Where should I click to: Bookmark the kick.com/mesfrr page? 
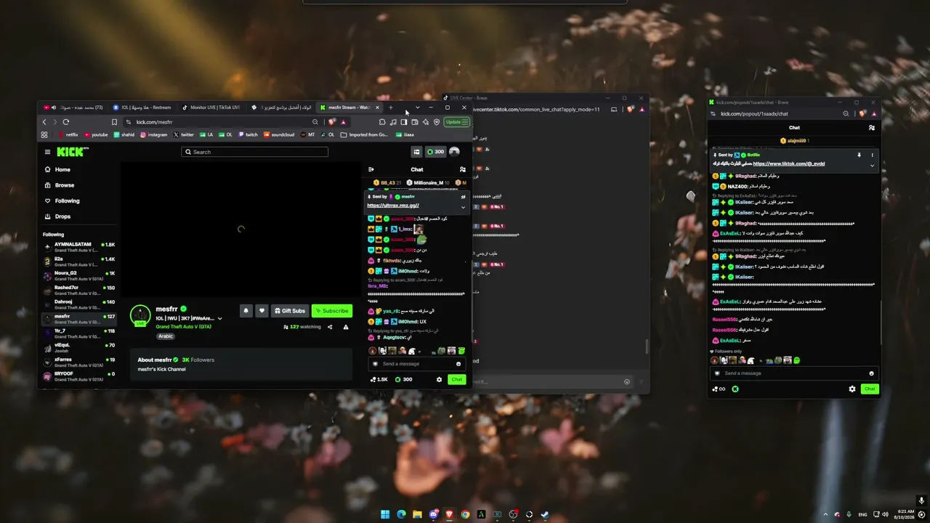[114, 122]
